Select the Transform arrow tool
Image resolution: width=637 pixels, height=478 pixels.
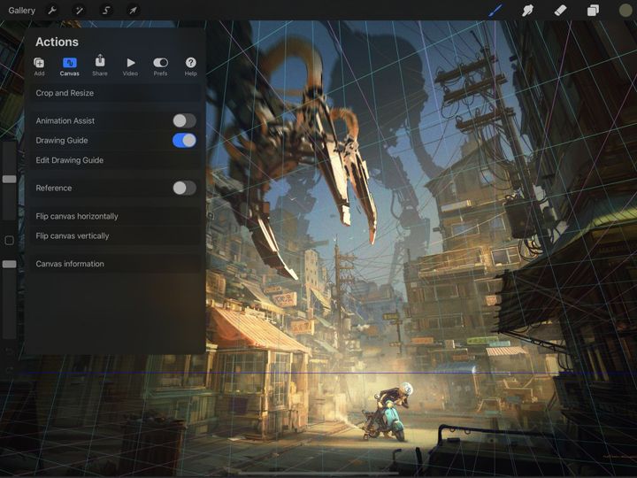click(133, 11)
